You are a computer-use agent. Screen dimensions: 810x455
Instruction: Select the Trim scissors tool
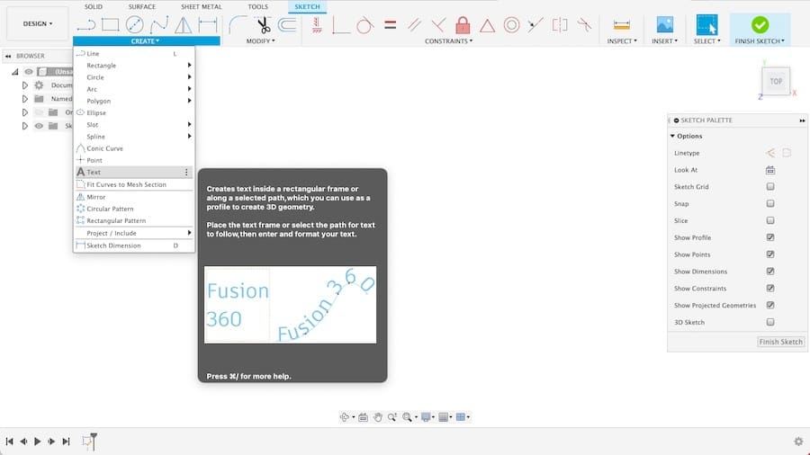(x=264, y=24)
